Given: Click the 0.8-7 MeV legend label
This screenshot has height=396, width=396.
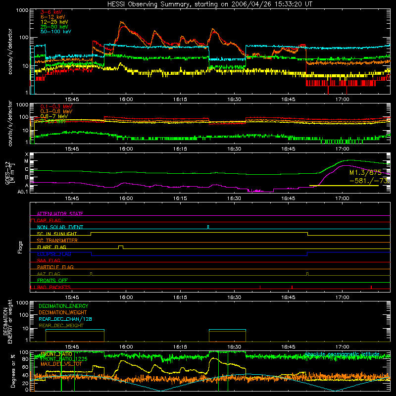Looking at the screenshot, I should (54, 116).
